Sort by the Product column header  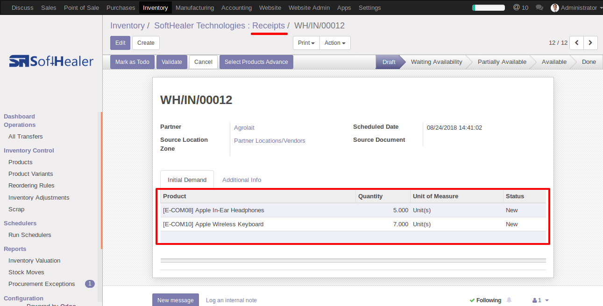tap(258, 196)
